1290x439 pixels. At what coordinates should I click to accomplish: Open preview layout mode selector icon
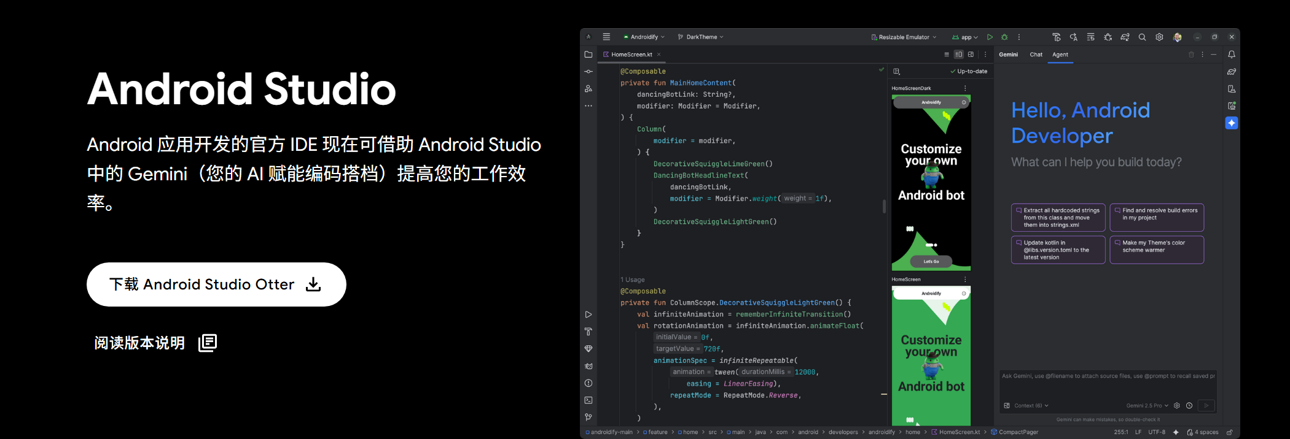896,71
